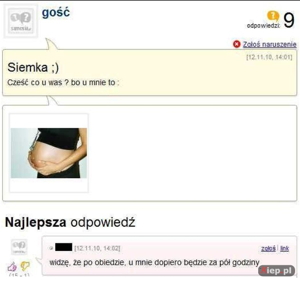Click the red report violation icon
This screenshot has height=282, width=300.
pyautogui.click(x=237, y=44)
